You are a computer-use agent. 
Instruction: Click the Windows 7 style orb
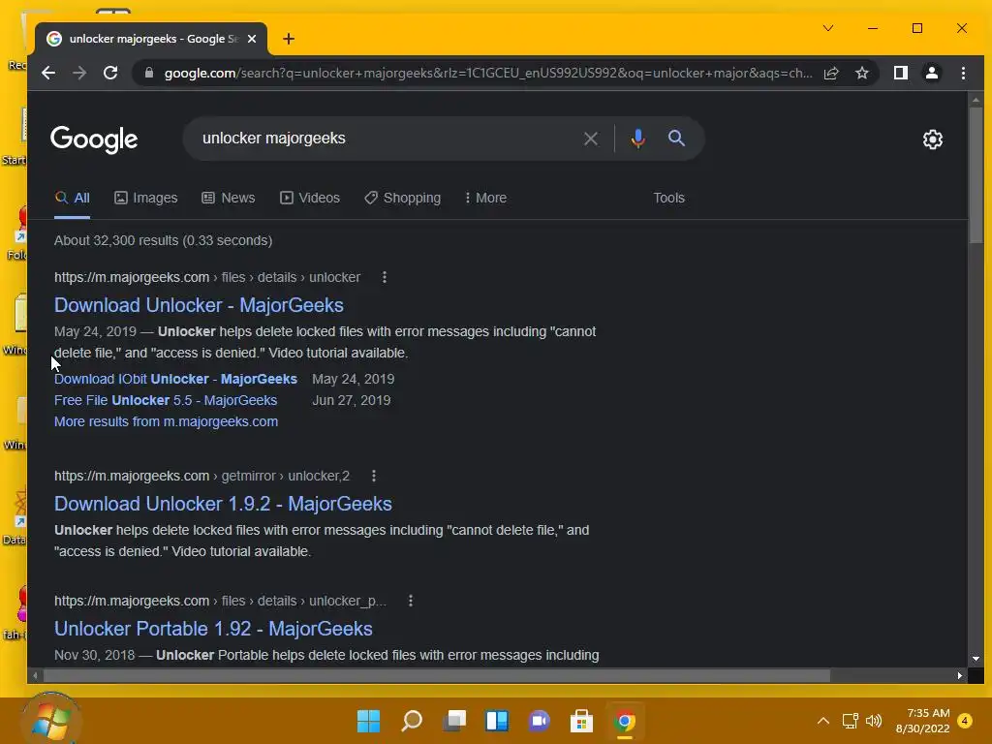[50, 720]
